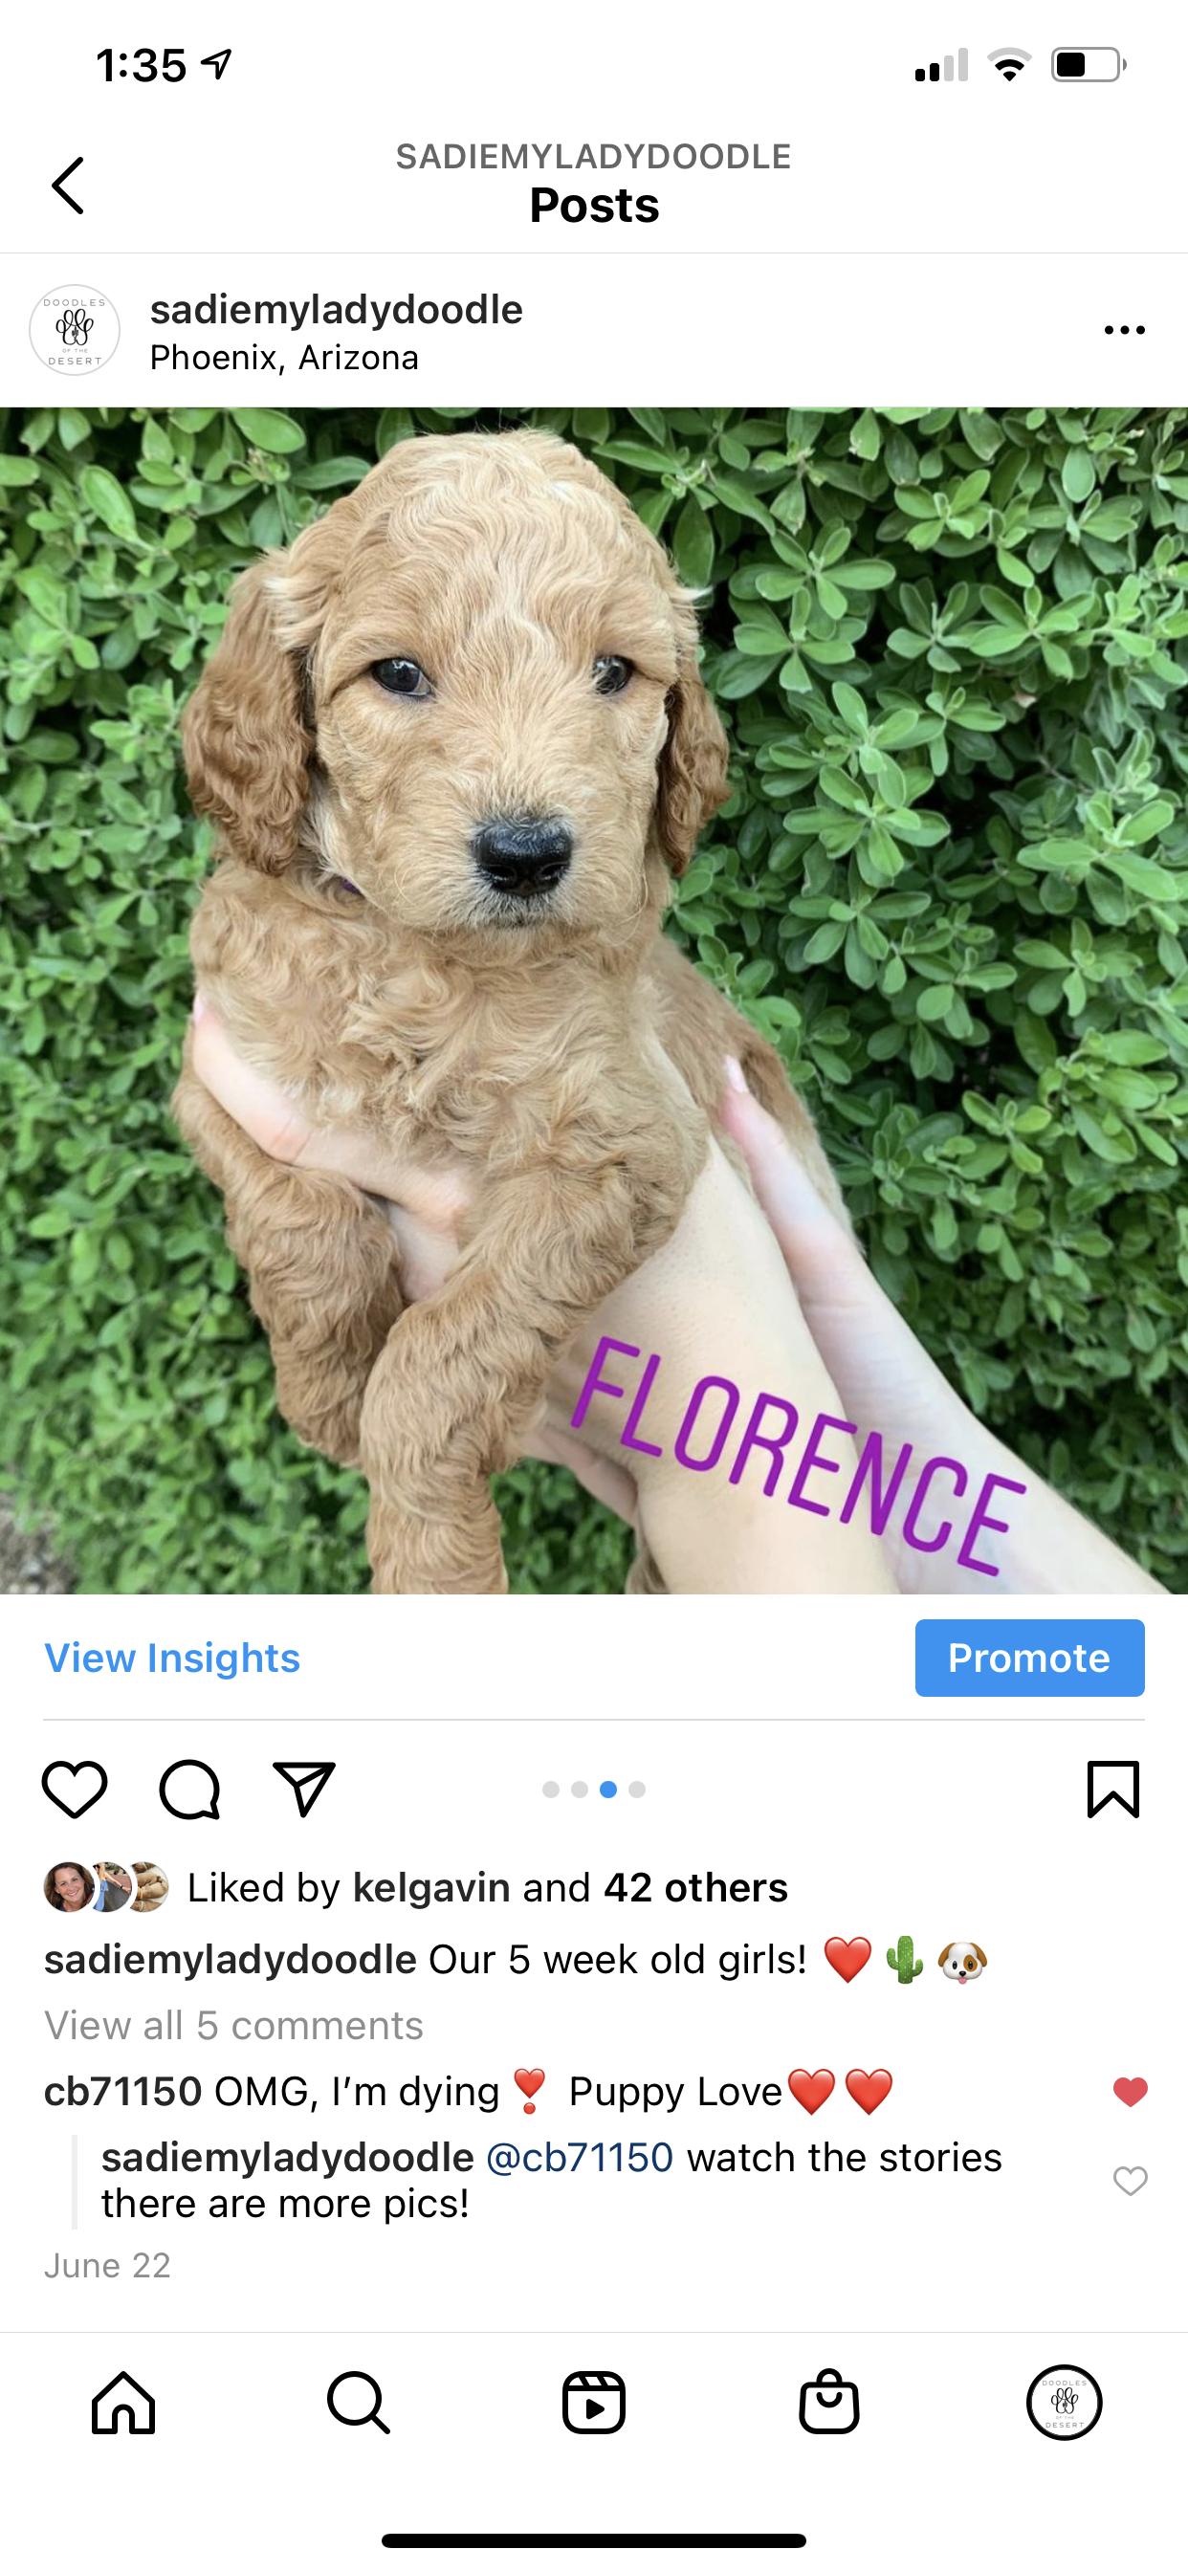Open the Shop bag icon
Viewport: 1188px width, 2571px height.
point(828,2403)
